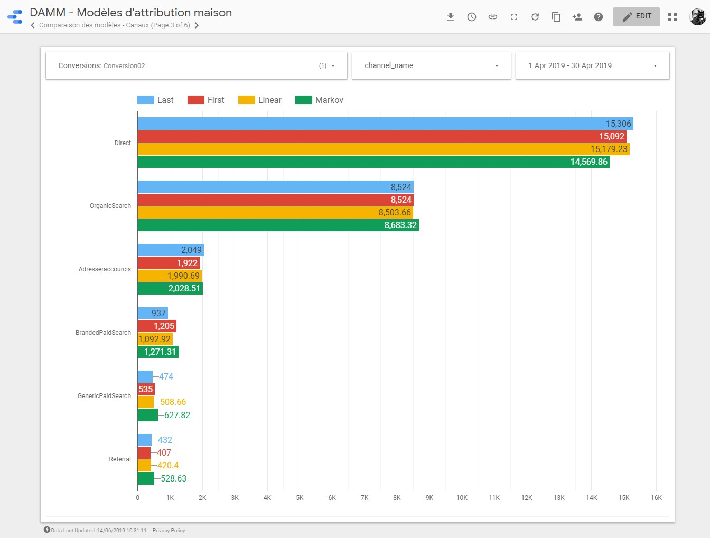Enter full screen mode via the fullscreen icon
This screenshot has width=710, height=538.
click(514, 17)
